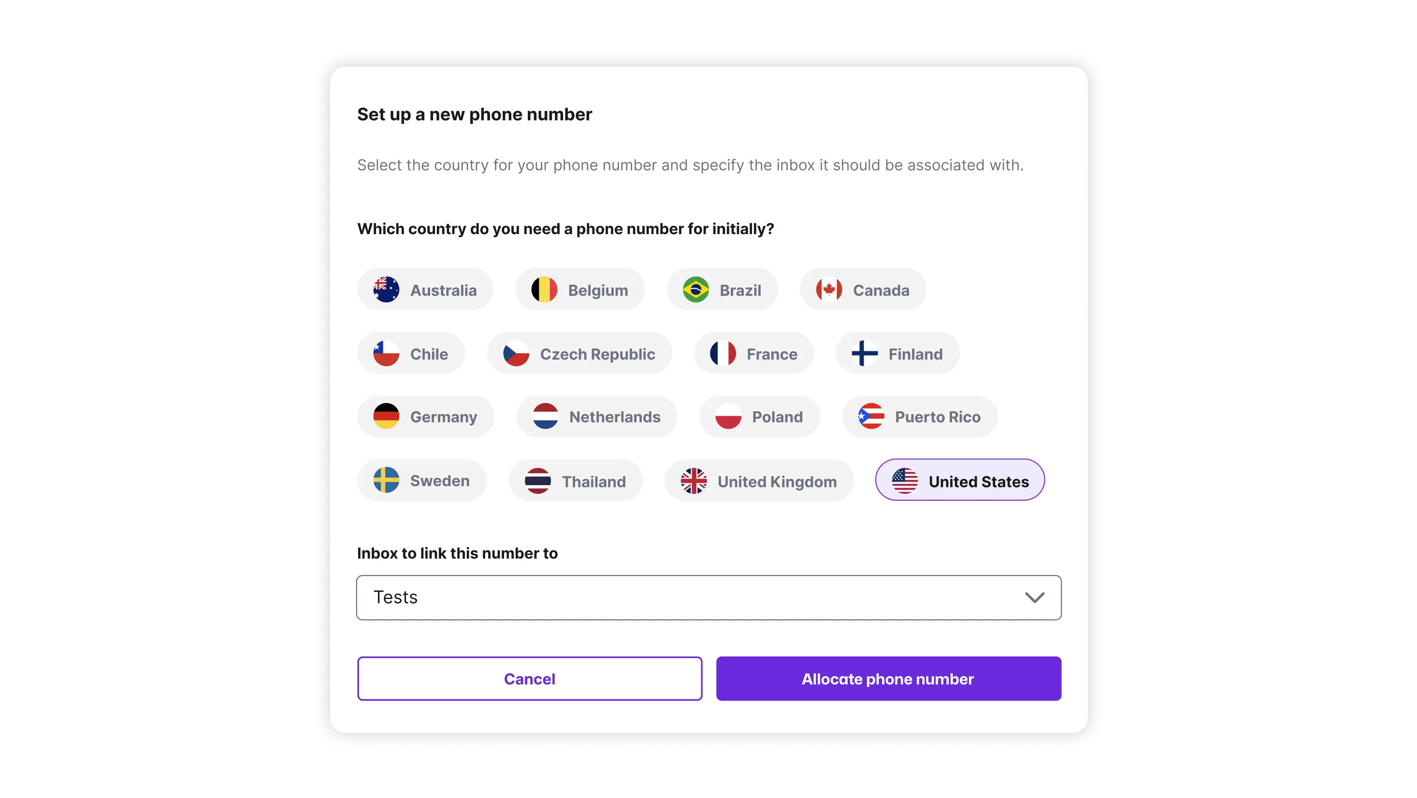Screen dimensions: 1417x798
Task: Open the inbox selection dropdown
Action: pos(708,597)
